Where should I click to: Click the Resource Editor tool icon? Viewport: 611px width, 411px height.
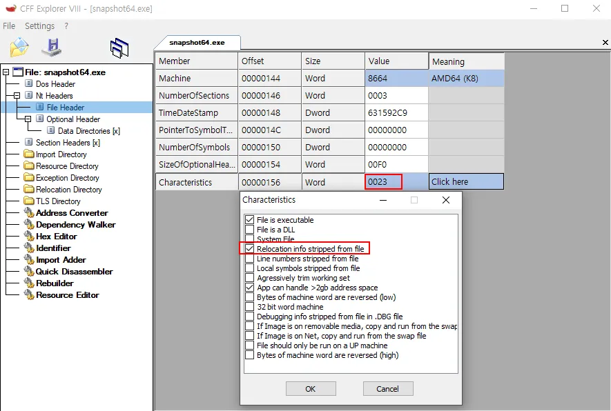tap(29, 295)
